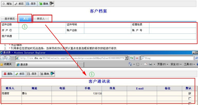Check the 默认 checkbox in second contact row
Image resolution: width=198 pixels, height=105 pixels.
tap(190, 99)
